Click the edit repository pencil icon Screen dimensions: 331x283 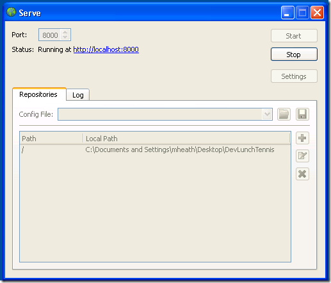(302, 156)
